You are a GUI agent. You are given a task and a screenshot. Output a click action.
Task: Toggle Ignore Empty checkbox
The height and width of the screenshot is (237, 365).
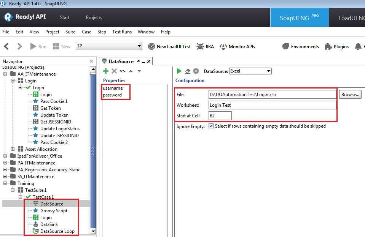pyautogui.click(x=211, y=126)
